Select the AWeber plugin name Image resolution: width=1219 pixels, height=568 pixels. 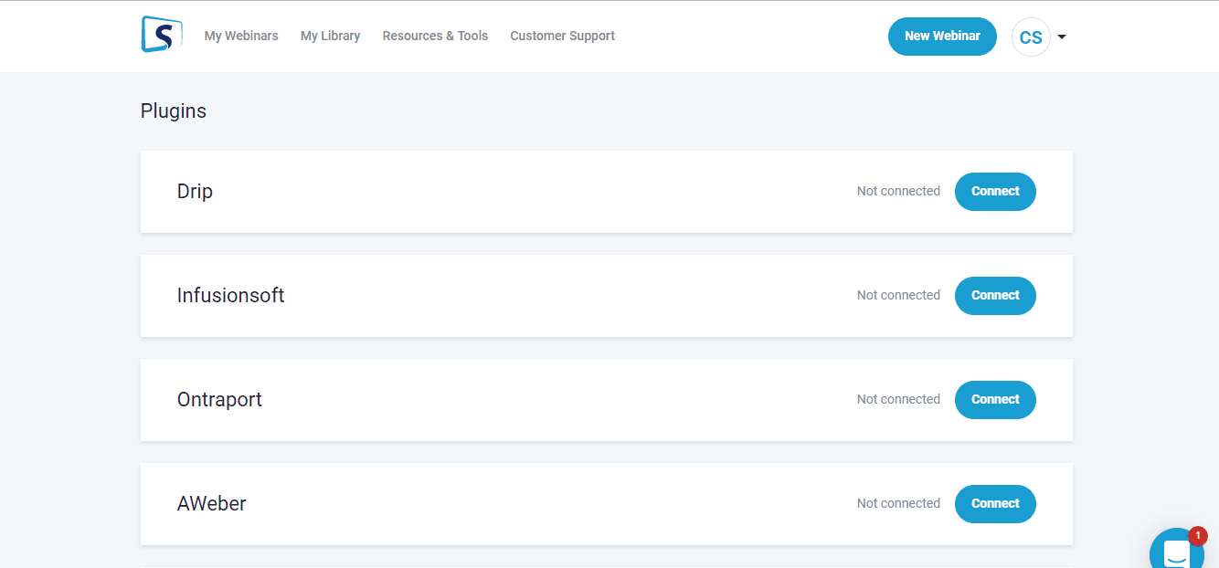coord(211,504)
